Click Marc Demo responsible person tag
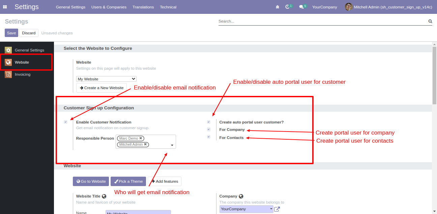 (x=130, y=138)
